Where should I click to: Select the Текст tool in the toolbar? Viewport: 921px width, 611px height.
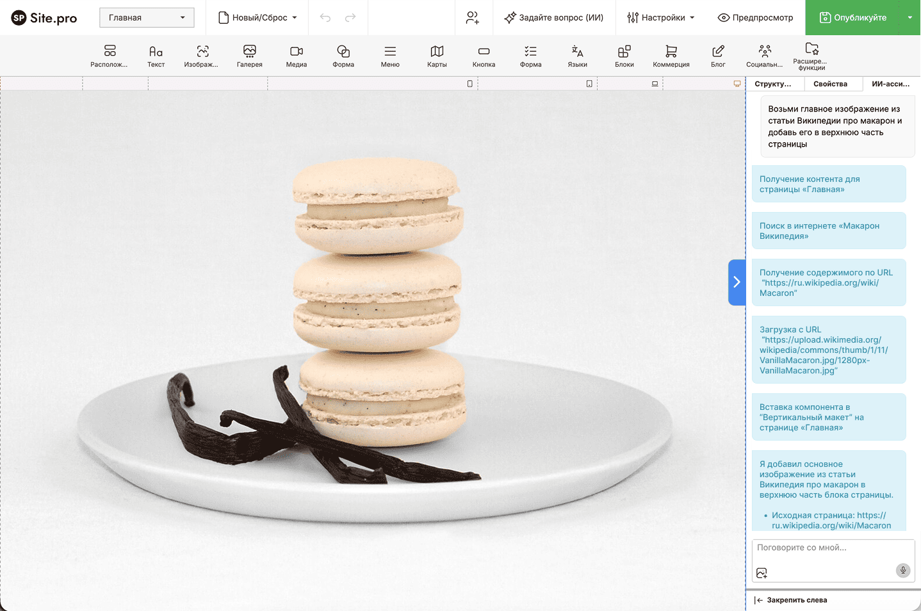pyautogui.click(x=156, y=56)
